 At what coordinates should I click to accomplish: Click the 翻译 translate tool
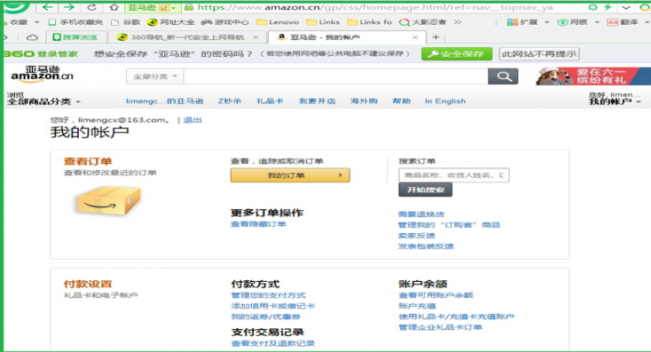pyautogui.click(x=623, y=22)
